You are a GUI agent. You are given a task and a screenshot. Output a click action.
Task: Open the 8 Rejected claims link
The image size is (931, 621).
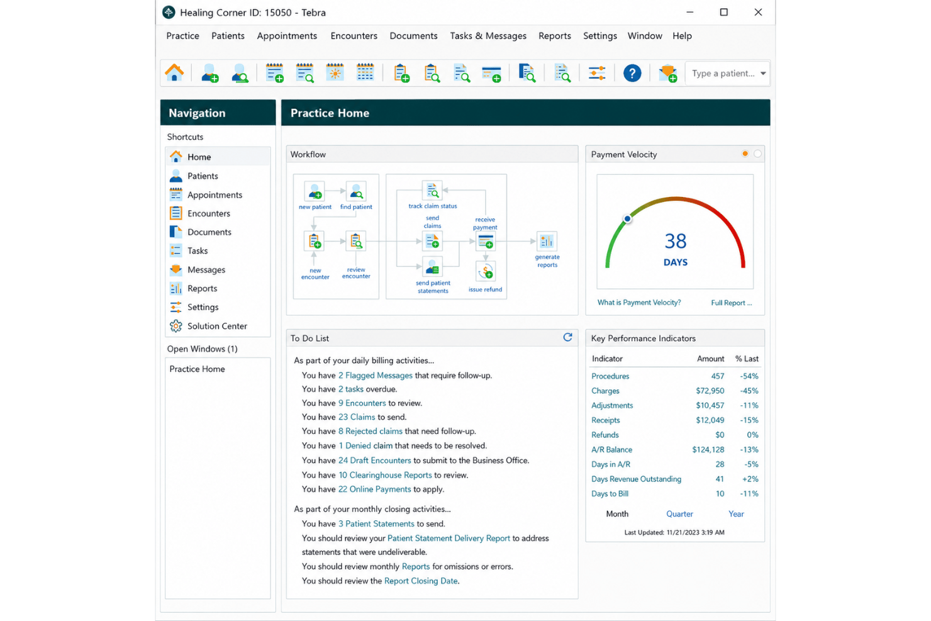coord(371,432)
